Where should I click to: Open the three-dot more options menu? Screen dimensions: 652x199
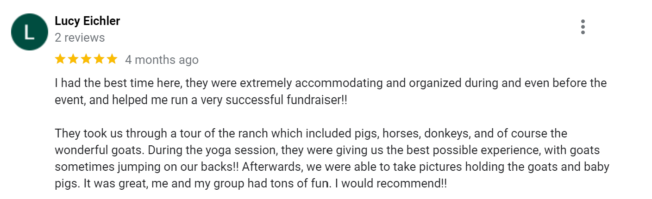(583, 27)
